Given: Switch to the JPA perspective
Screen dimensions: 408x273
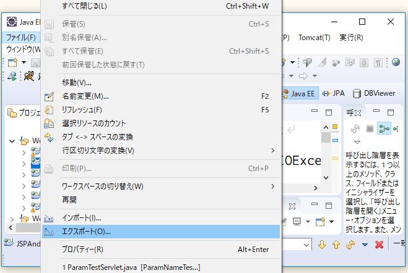Looking at the screenshot, I should point(333,93).
